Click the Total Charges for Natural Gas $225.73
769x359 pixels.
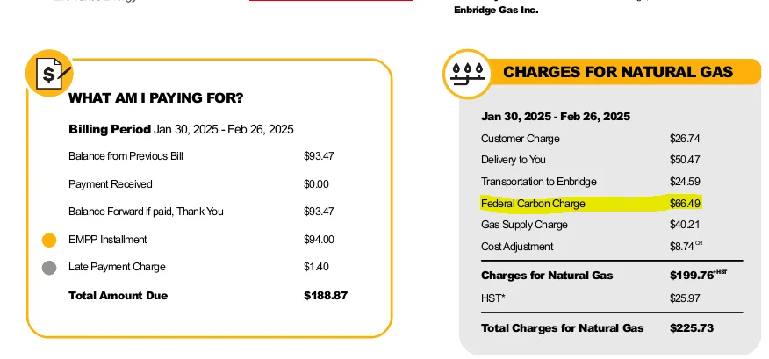[691, 327]
